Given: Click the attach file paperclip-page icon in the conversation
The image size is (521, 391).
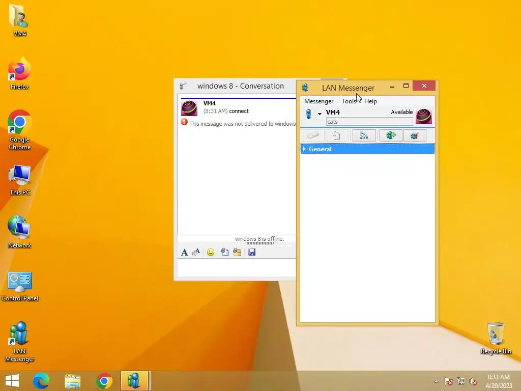Looking at the screenshot, I should tap(225, 253).
